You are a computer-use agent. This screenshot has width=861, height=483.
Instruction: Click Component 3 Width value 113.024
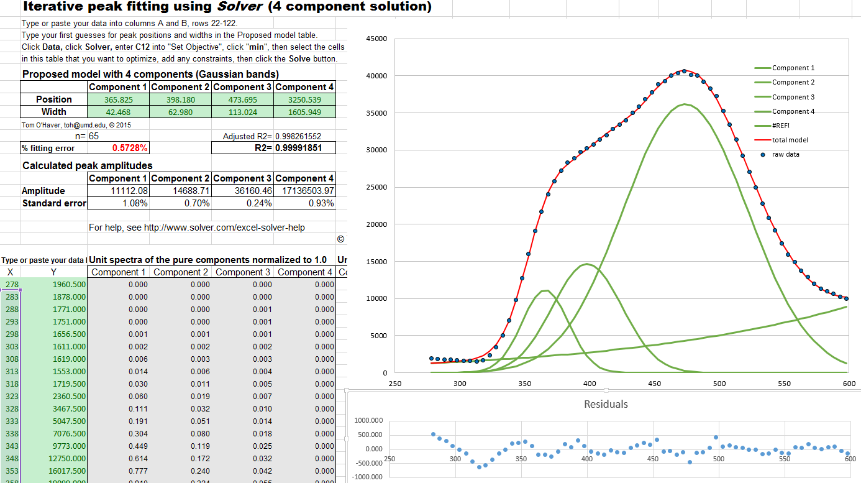242,112
